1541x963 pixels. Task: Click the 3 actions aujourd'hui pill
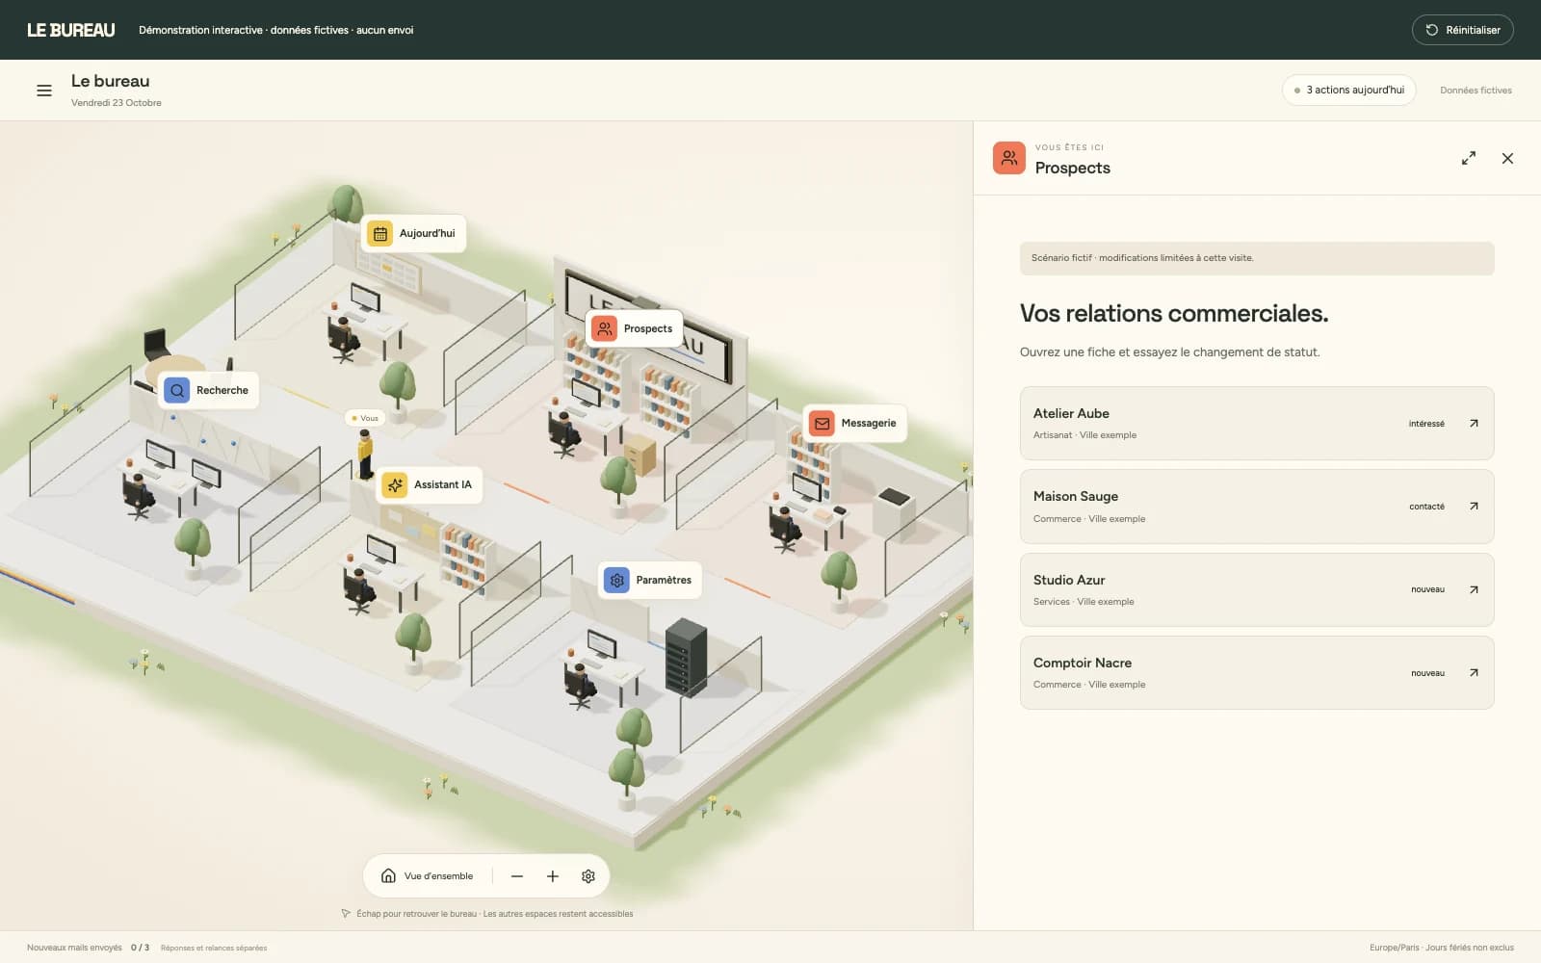(1349, 90)
